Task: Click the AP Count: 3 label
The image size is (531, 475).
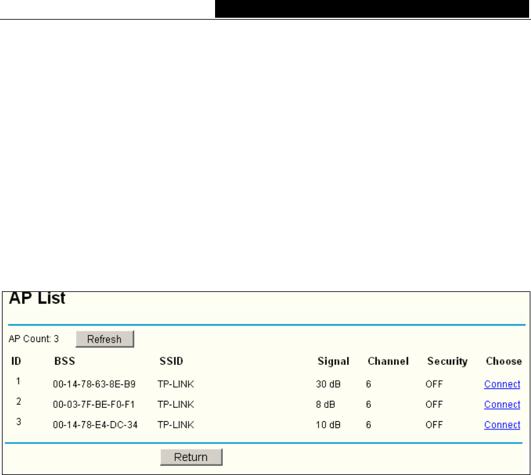Action: coord(34,339)
